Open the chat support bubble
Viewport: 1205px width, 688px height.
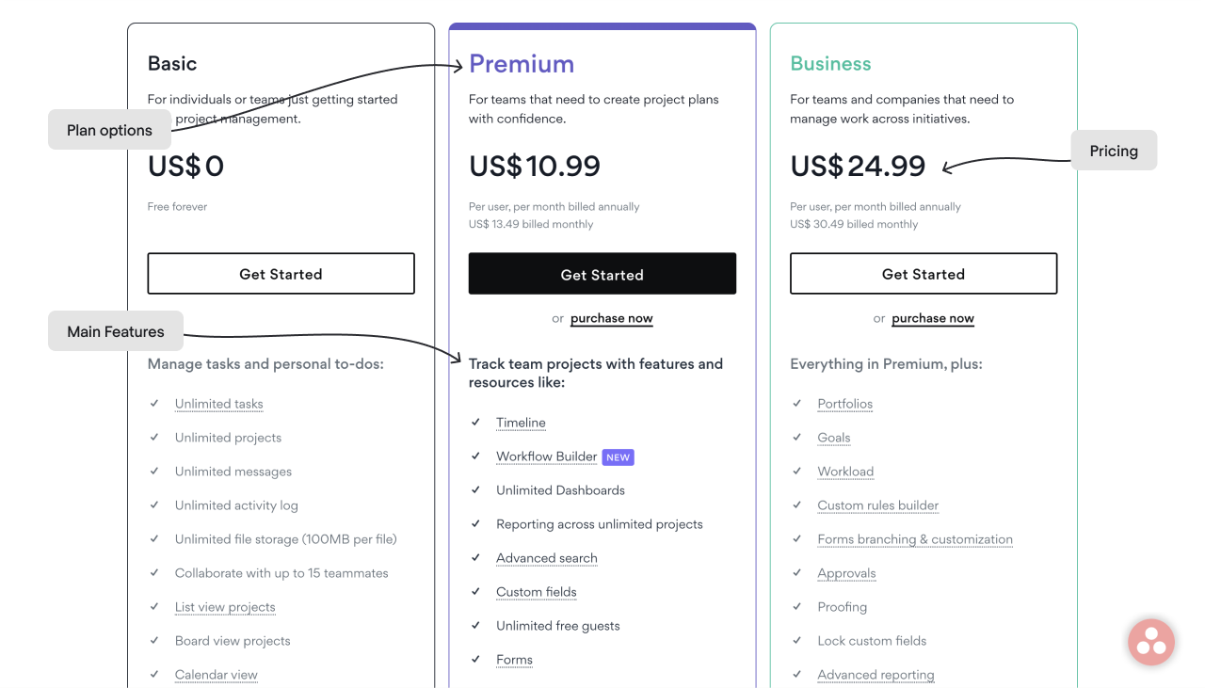tap(1150, 641)
